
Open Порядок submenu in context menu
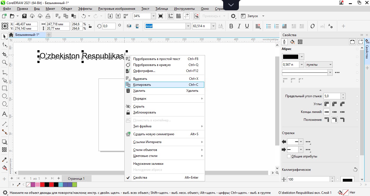(165, 99)
